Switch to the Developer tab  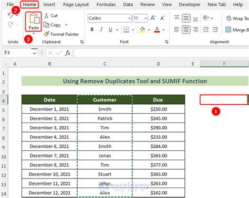(x=190, y=5)
